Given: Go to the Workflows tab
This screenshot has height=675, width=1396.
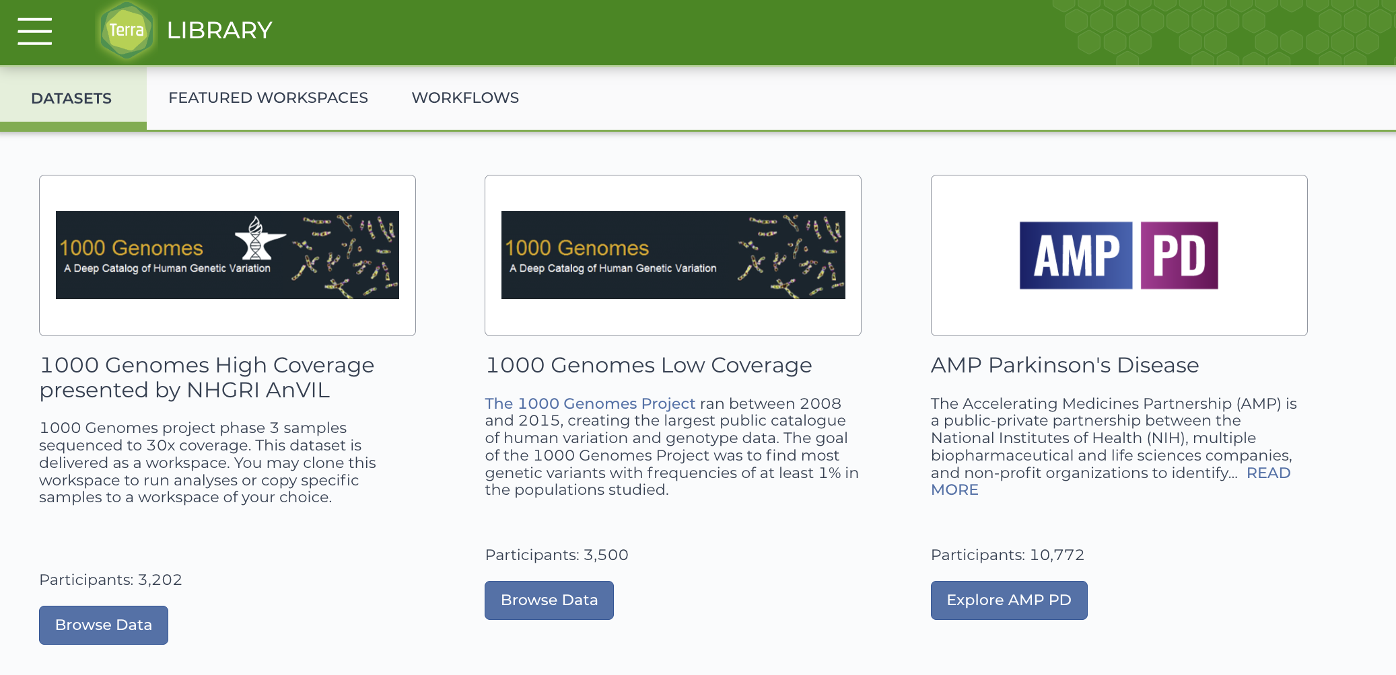Looking at the screenshot, I should [465, 98].
